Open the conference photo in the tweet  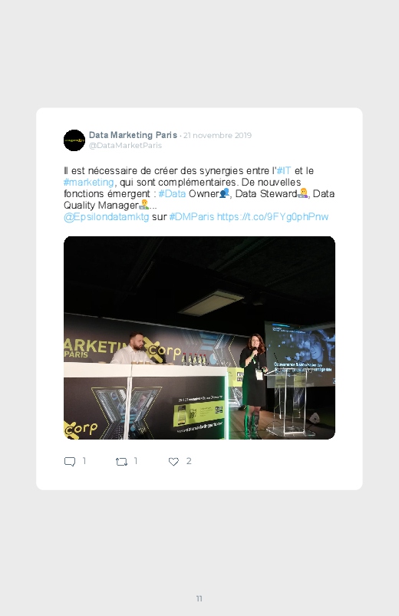coord(199,338)
